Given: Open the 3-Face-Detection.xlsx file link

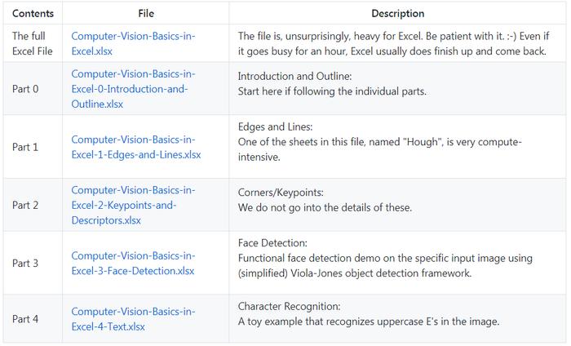Looking at the screenshot, I should point(133,264).
